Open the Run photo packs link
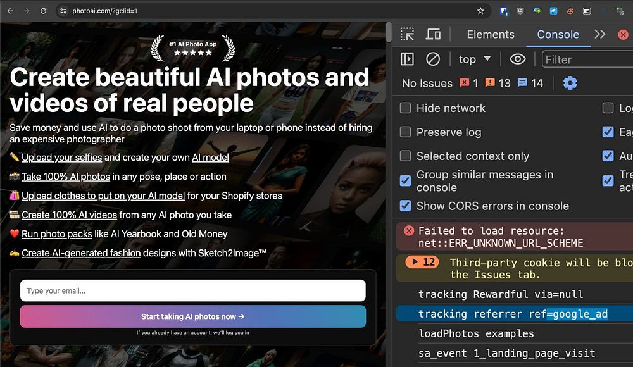Viewport: 633px width, 367px height. point(57,234)
